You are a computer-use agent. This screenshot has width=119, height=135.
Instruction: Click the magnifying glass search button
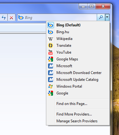tap(101, 17)
